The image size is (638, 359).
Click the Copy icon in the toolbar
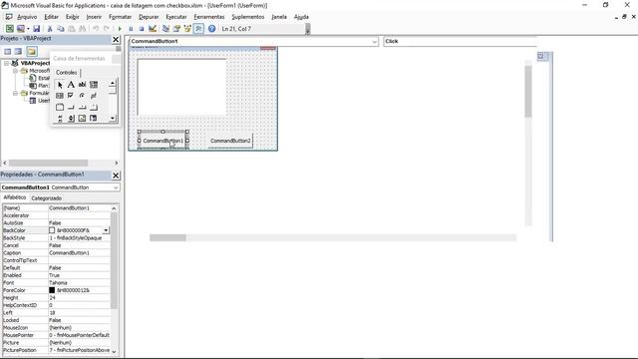point(61,29)
